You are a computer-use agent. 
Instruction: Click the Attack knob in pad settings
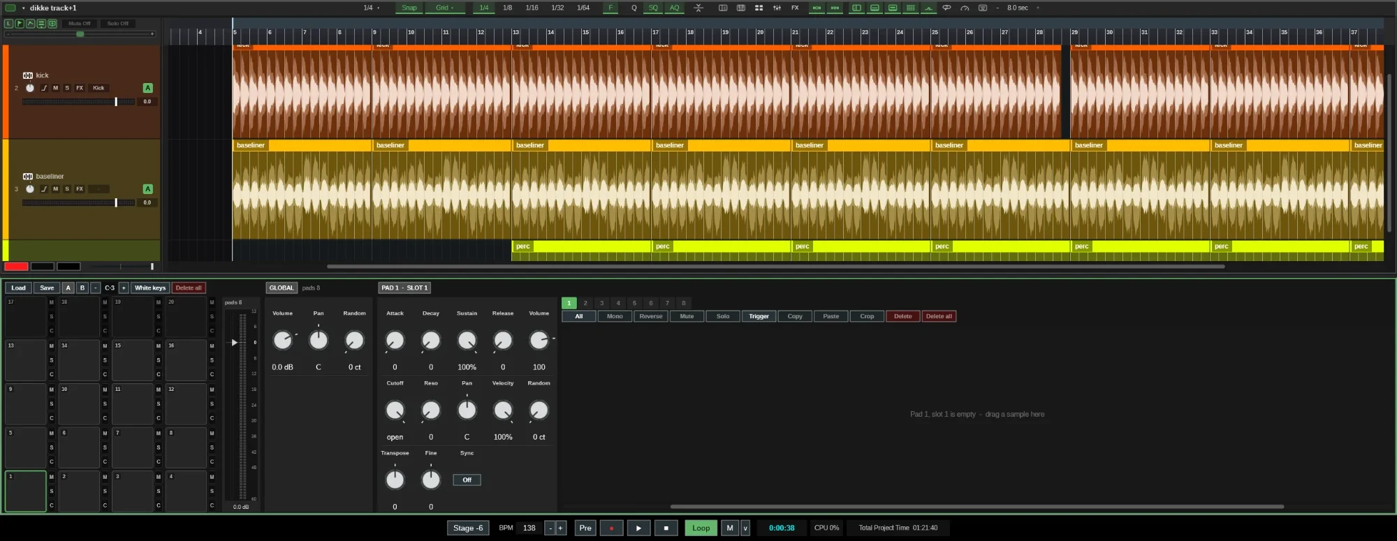[395, 341]
